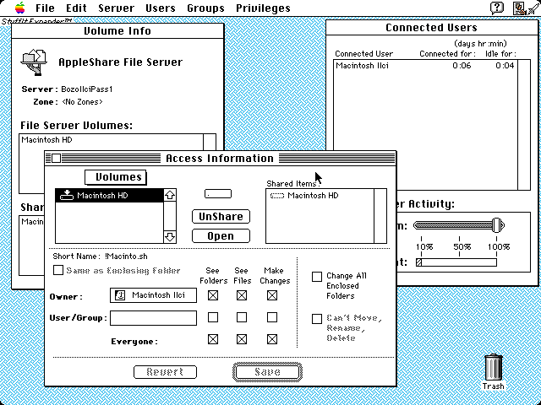
Task: Toggle Can't Move, Rename, Delete checkbox
Action: click(x=317, y=319)
